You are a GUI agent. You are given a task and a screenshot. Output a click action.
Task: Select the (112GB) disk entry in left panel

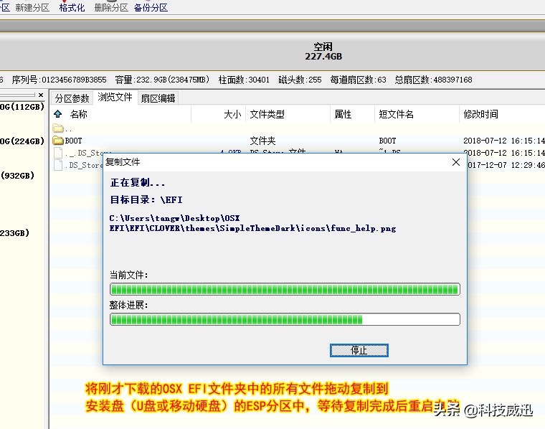pyautogui.click(x=22, y=106)
